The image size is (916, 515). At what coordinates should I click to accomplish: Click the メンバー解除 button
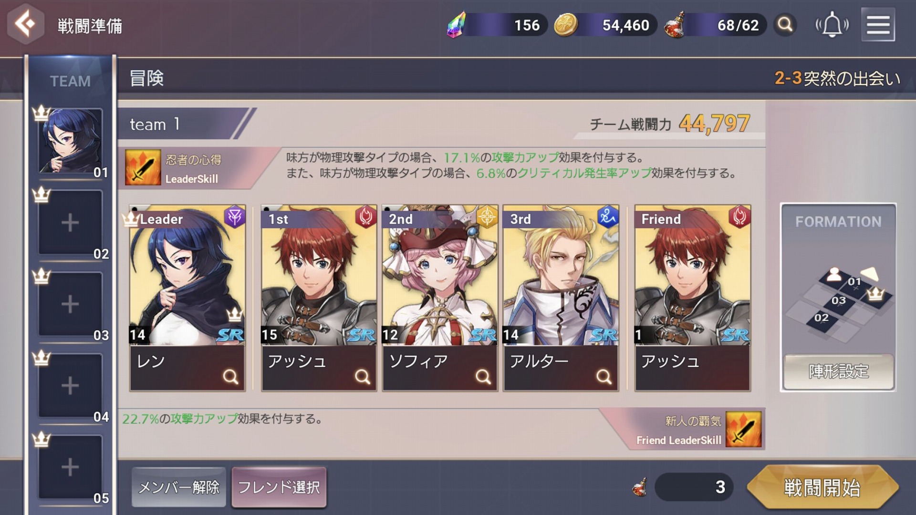[x=179, y=487]
